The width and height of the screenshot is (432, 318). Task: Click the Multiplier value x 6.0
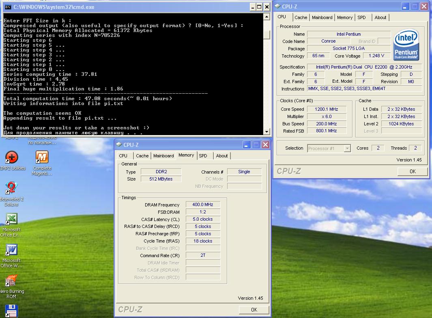tap(326, 116)
